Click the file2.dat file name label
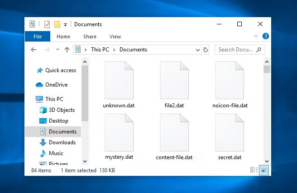Screen dimensions: 297x193 pos(174,106)
